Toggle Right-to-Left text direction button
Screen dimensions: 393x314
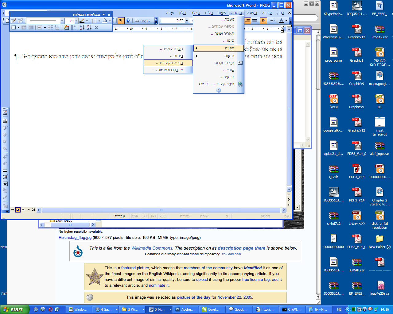[263, 21]
